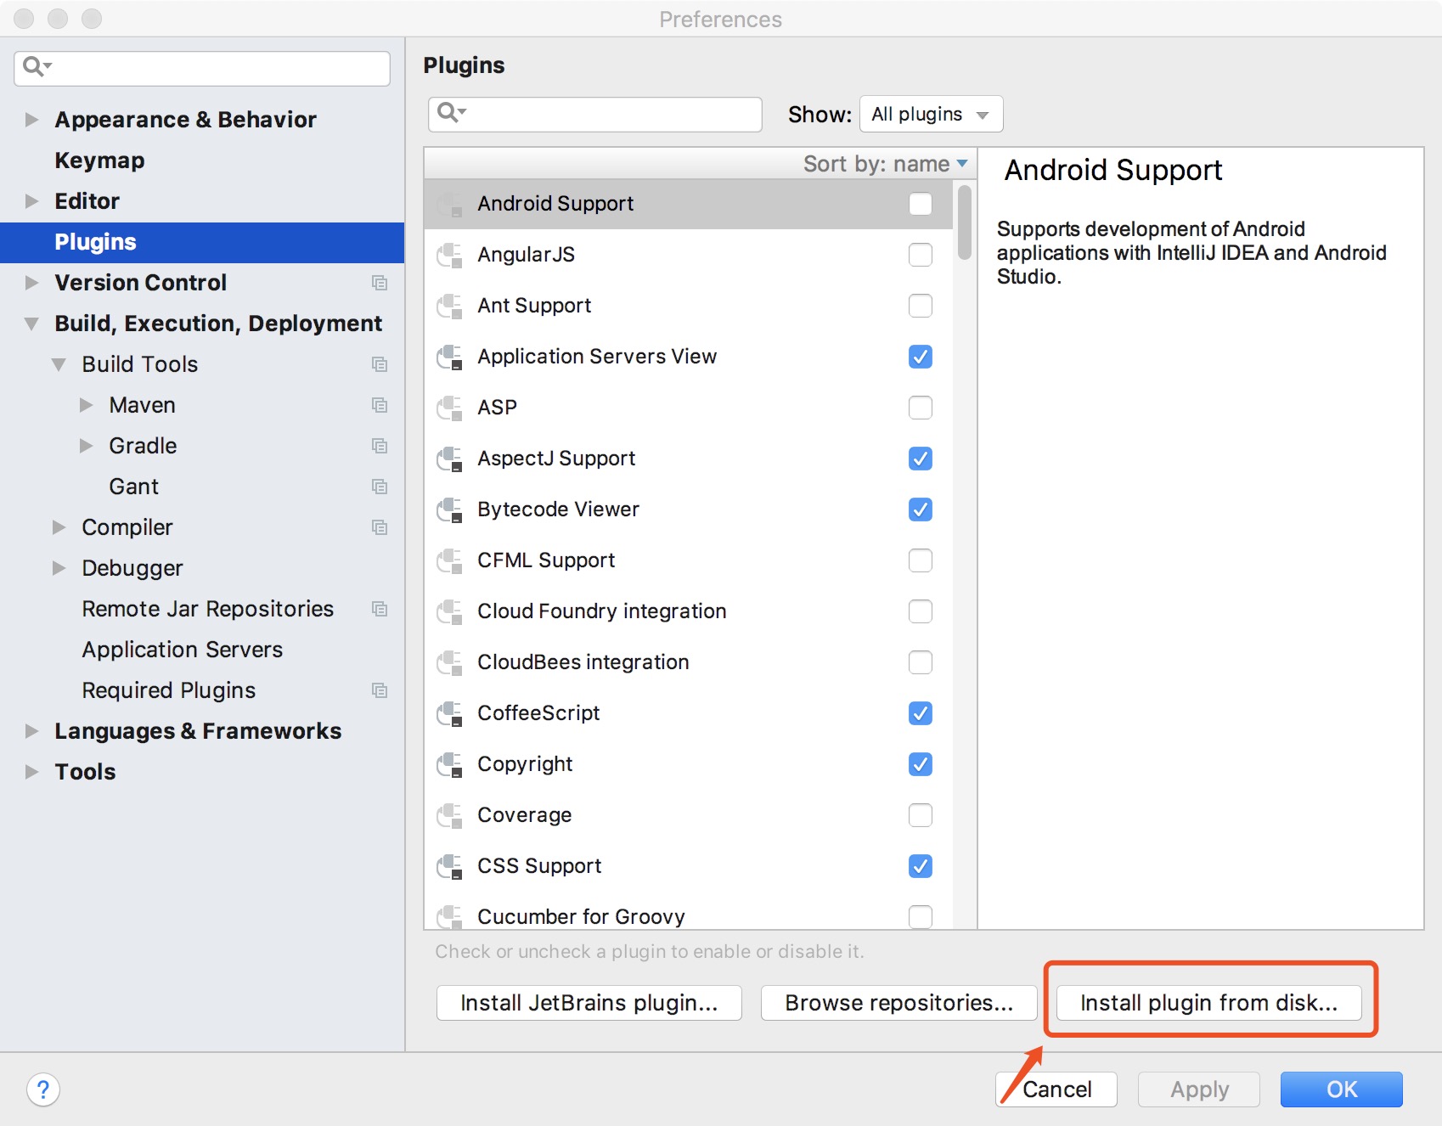The height and width of the screenshot is (1126, 1442).
Task: Click the Bytecode Viewer plugin icon
Action: pyautogui.click(x=449, y=510)
